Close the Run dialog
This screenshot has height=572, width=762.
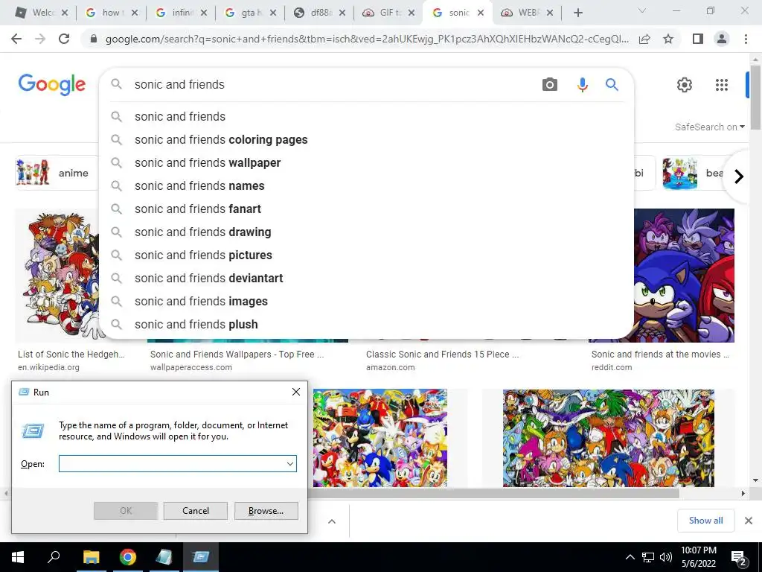click(296, 392)
